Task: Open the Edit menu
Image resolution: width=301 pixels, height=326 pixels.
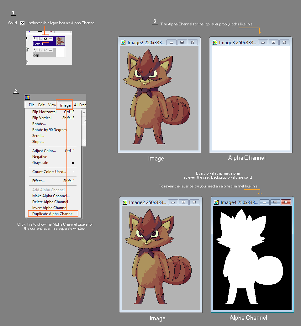Action: point(41,105)
